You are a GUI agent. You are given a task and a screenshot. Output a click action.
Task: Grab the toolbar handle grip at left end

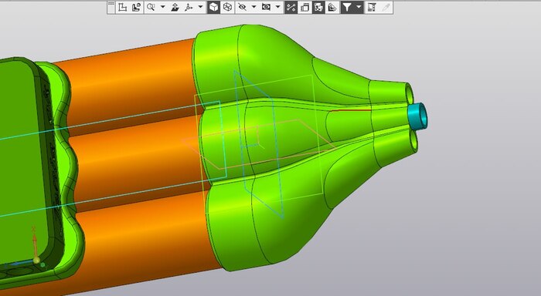pyautogui.click(x=111, y=7)
